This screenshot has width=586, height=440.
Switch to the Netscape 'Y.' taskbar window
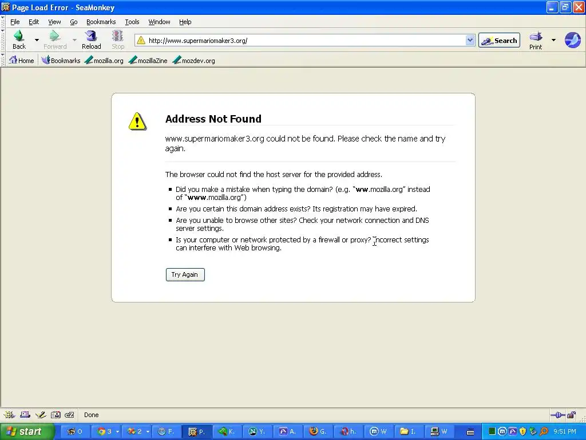point(258,431)
